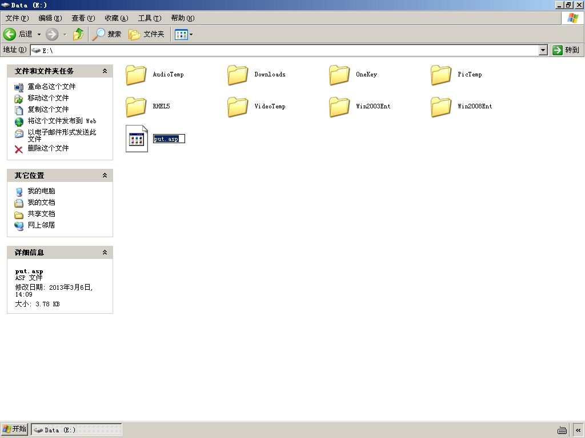Click the 开始 Start button
Image resolution: width=585 pixels, height=438 pixels.
[14, 429]
